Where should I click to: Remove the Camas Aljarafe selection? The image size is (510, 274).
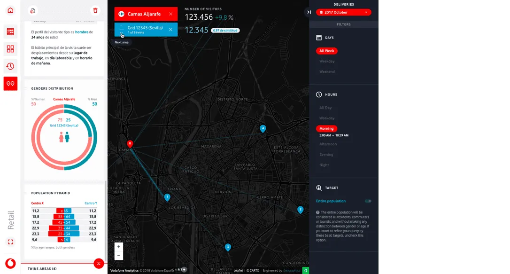(x=170, y=14)
